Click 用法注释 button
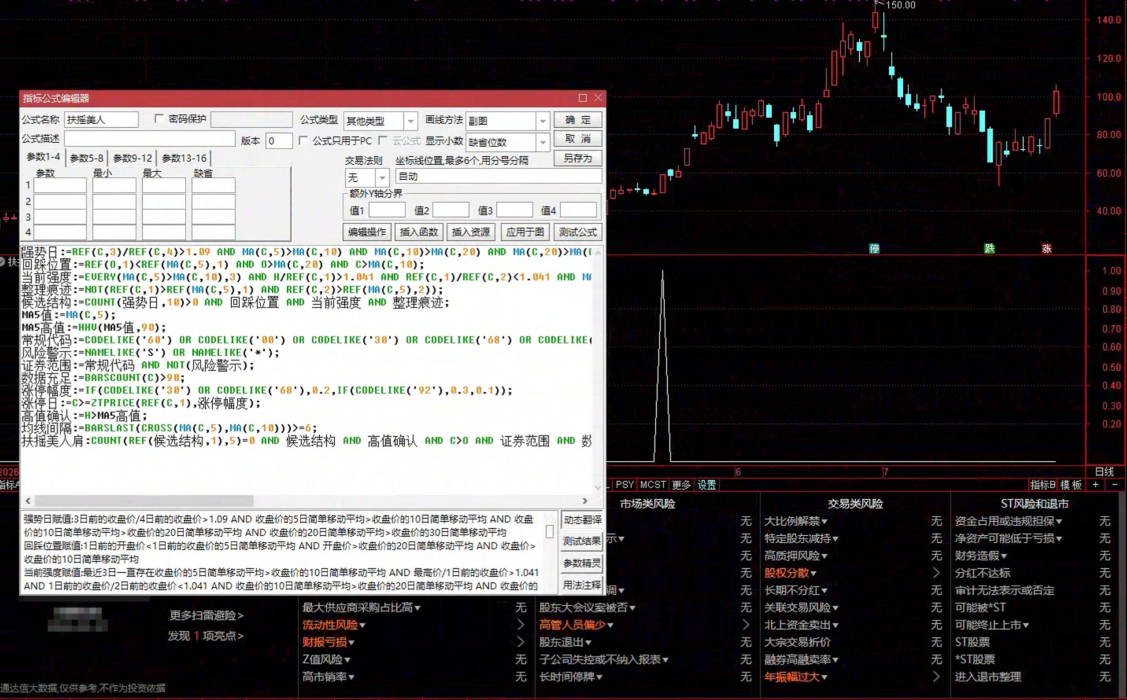The width and height of the screenshot is (1127, 700). 582,585
